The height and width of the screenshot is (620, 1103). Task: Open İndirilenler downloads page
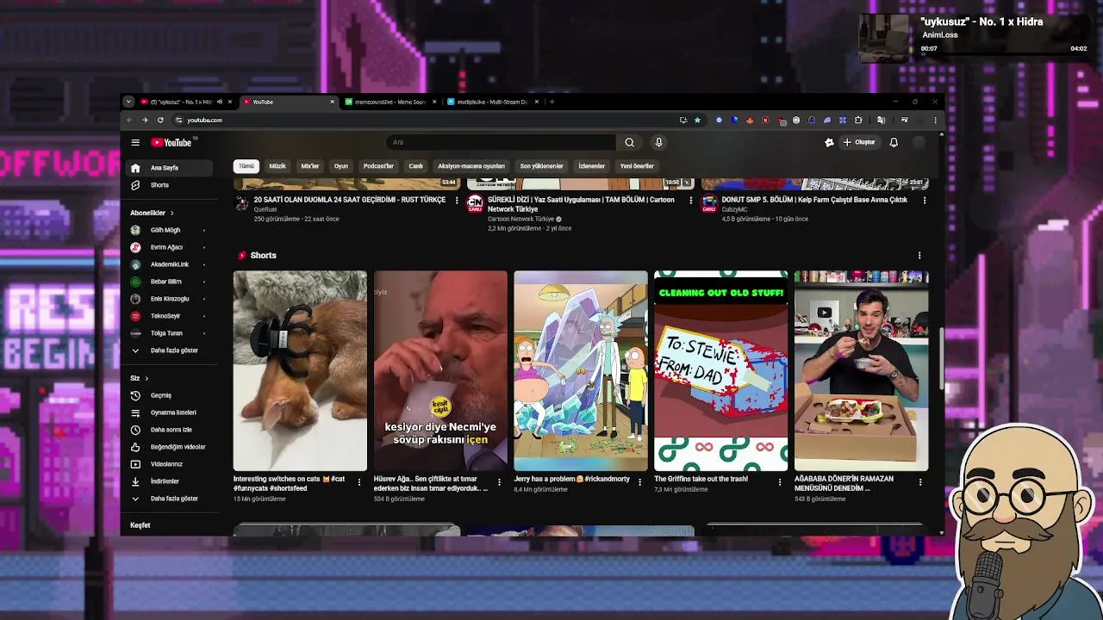[170, 481]
